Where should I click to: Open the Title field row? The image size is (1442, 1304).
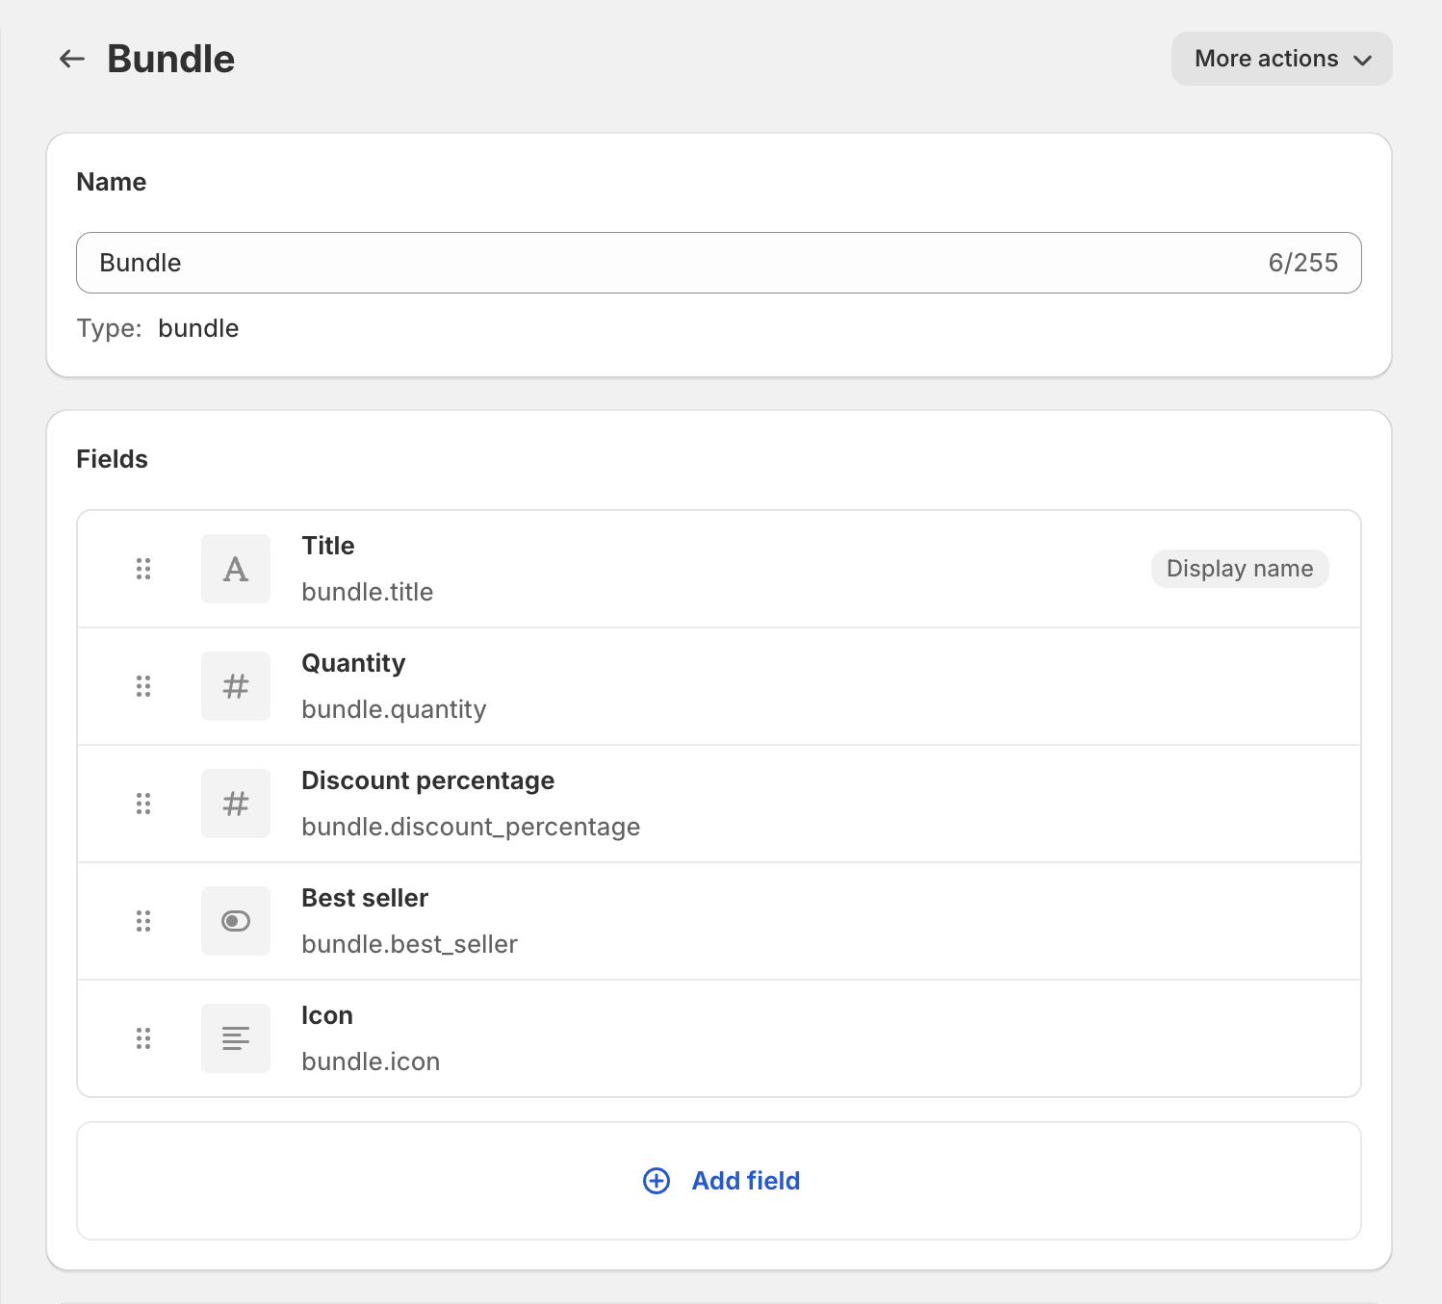click(674, 569)
